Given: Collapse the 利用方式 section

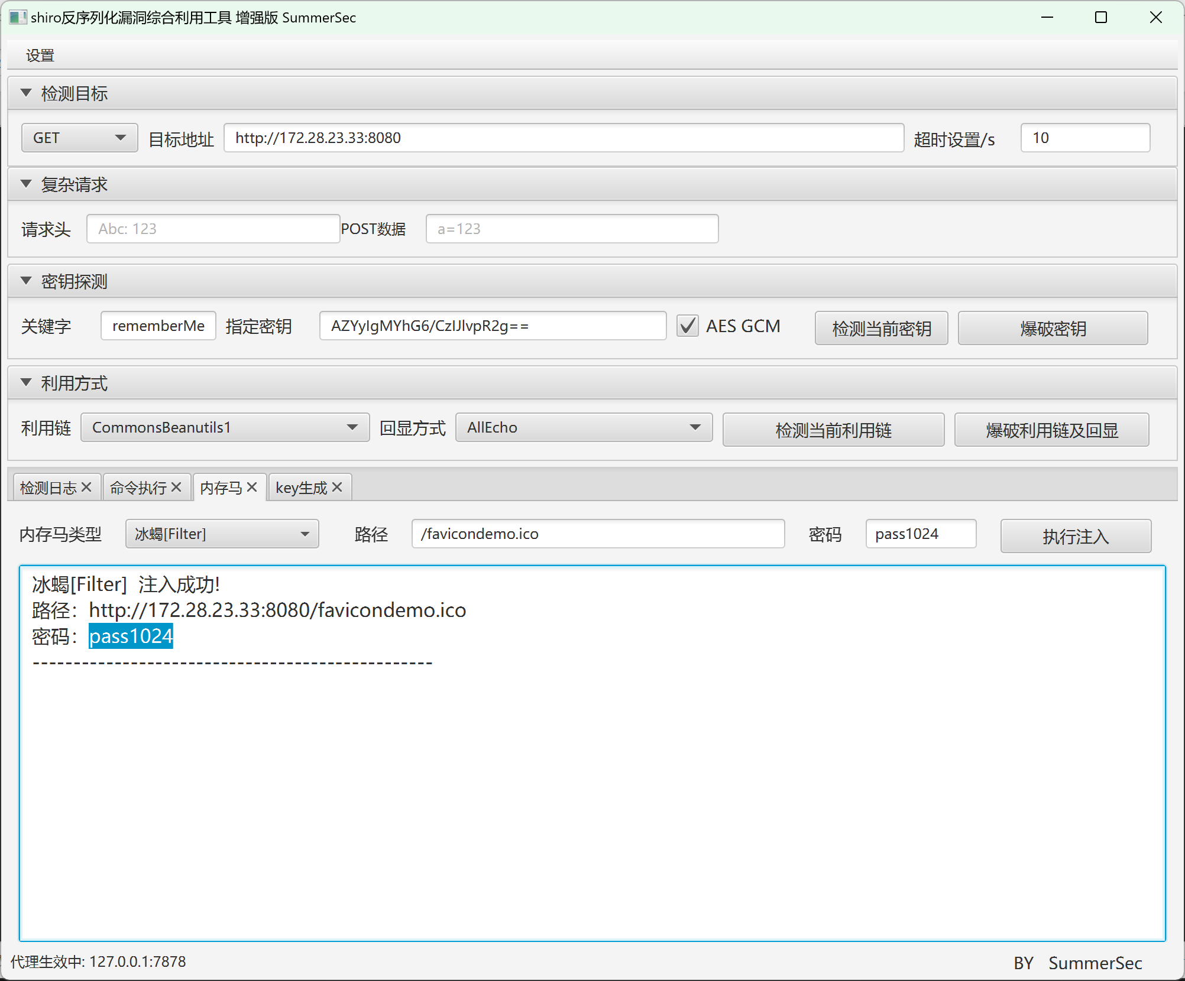Looking at the screenshot, I should coord(26,382).
